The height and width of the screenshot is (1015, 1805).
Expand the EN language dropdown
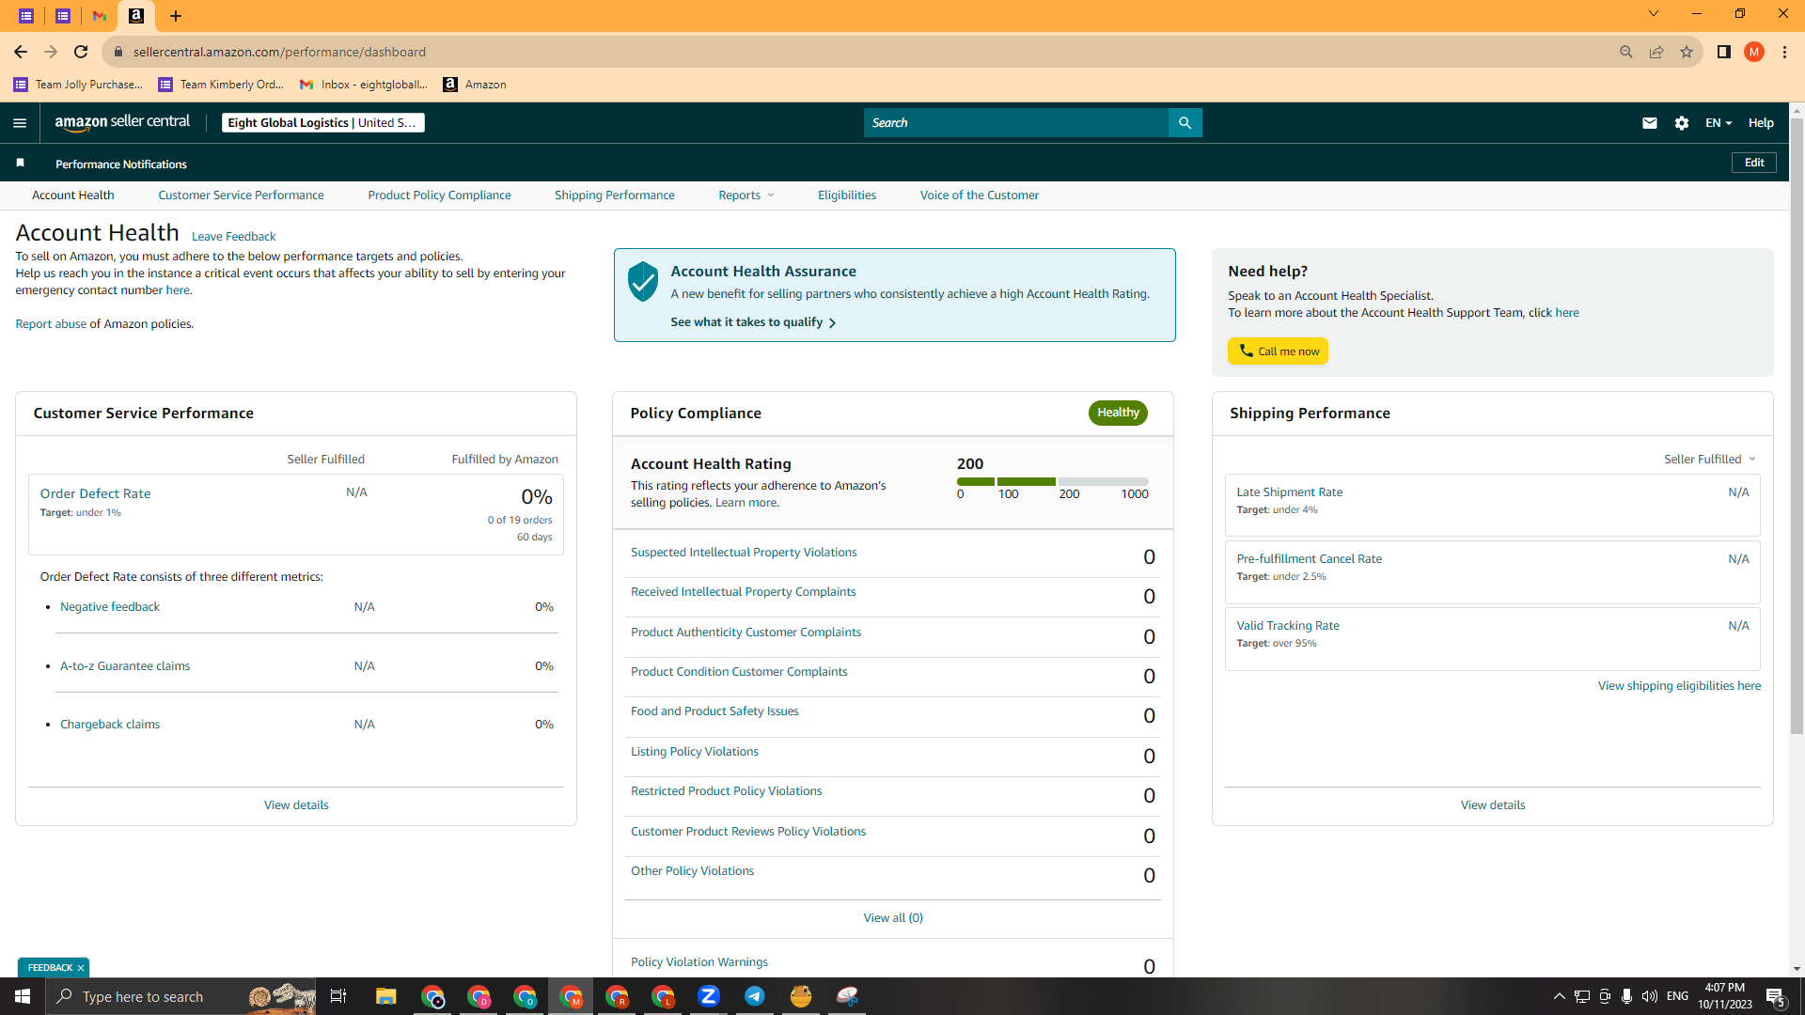(x=1719, y=123)
